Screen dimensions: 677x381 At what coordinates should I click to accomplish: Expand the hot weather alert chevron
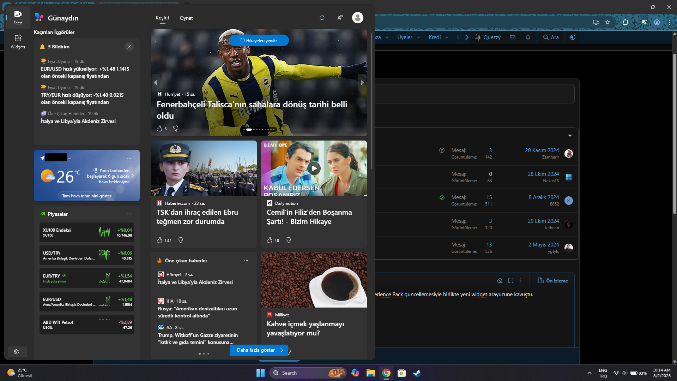click(x=133, y=176)
